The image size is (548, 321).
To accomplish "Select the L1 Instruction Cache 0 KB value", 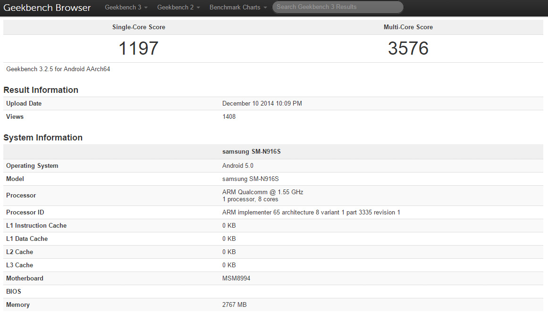I will click(x=229, y=226).
